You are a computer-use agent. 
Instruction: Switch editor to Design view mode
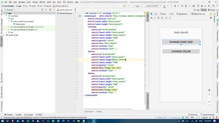[x=211, y=10]
